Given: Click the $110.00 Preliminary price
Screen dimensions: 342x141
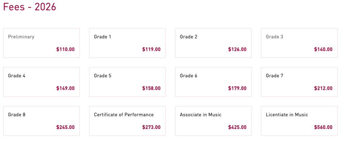Looking at the screenshot, I should (x=65, y=50).
